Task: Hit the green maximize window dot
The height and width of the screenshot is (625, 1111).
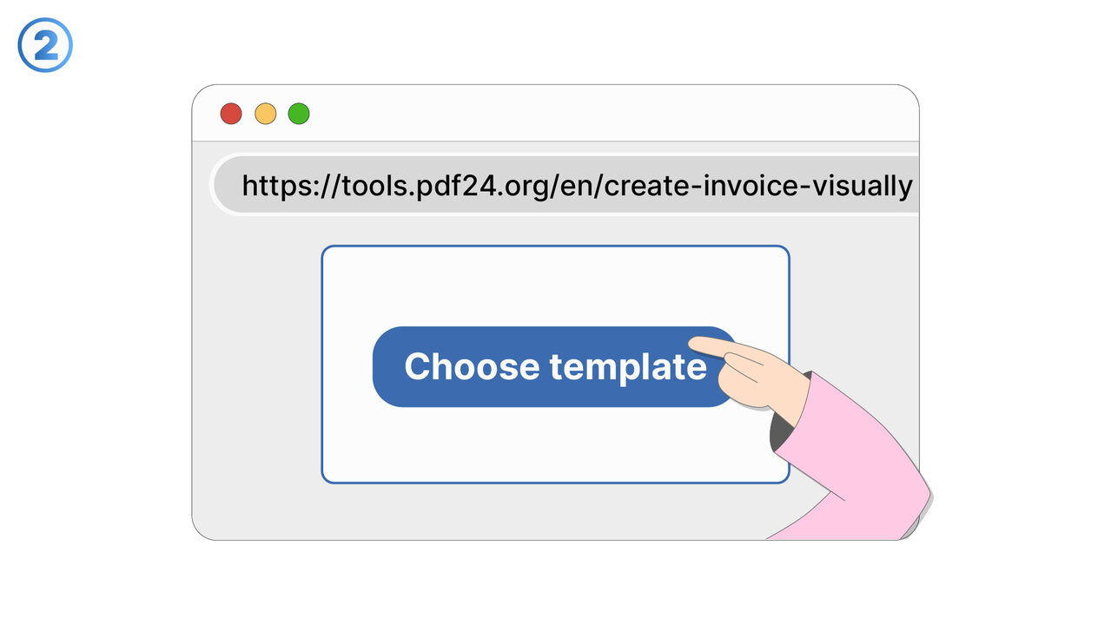Action: pos(299,114)
